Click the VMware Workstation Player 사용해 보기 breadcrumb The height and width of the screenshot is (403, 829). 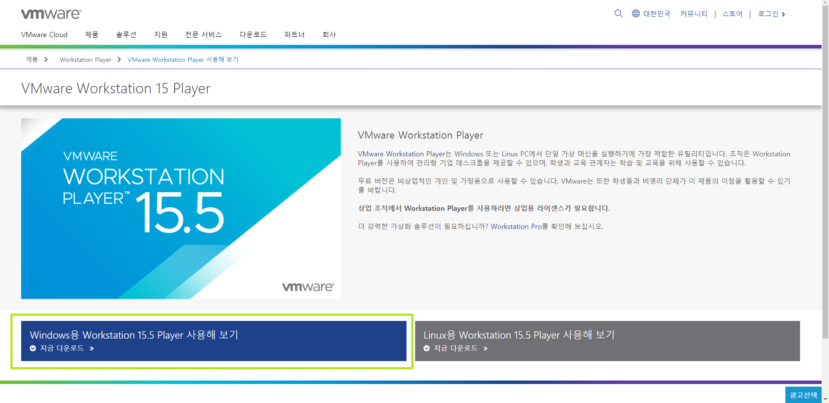click(x=183, y=60)
